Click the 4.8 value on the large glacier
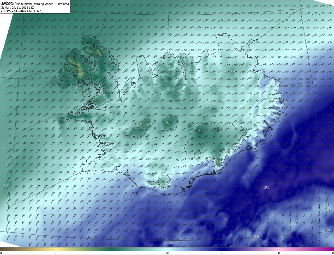 coord(201,131)
